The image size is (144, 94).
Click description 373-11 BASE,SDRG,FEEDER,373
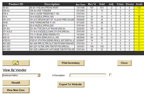[52, 35]
